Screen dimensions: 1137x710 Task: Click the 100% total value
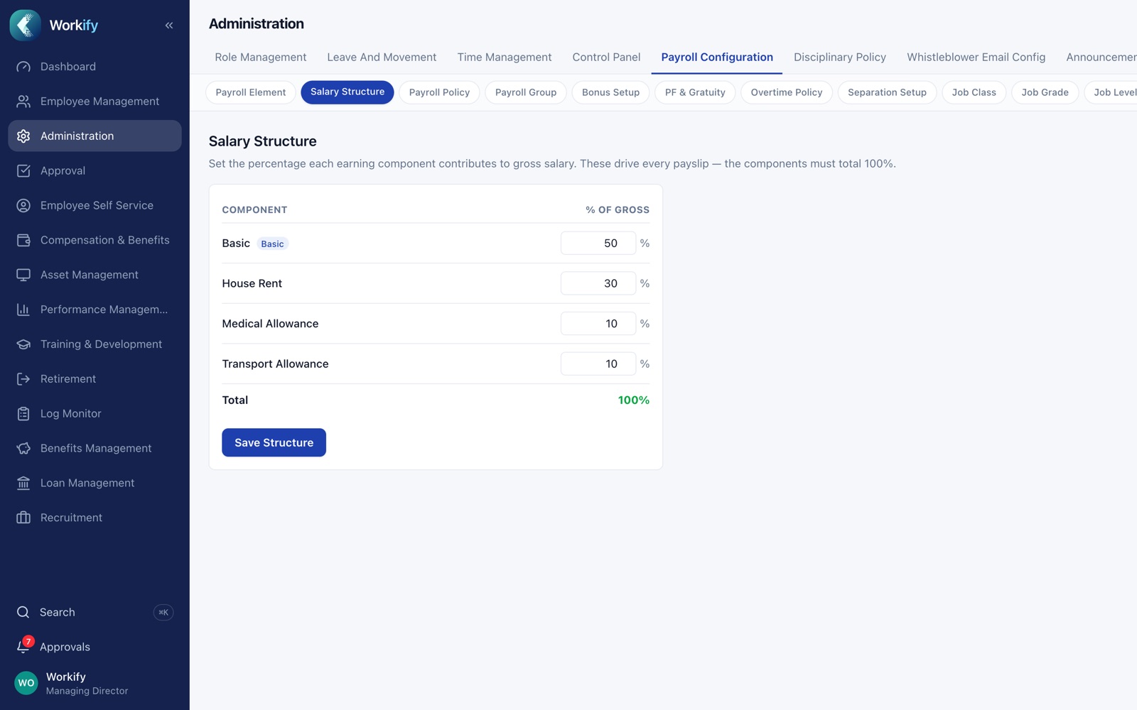(x=633, y=400)
